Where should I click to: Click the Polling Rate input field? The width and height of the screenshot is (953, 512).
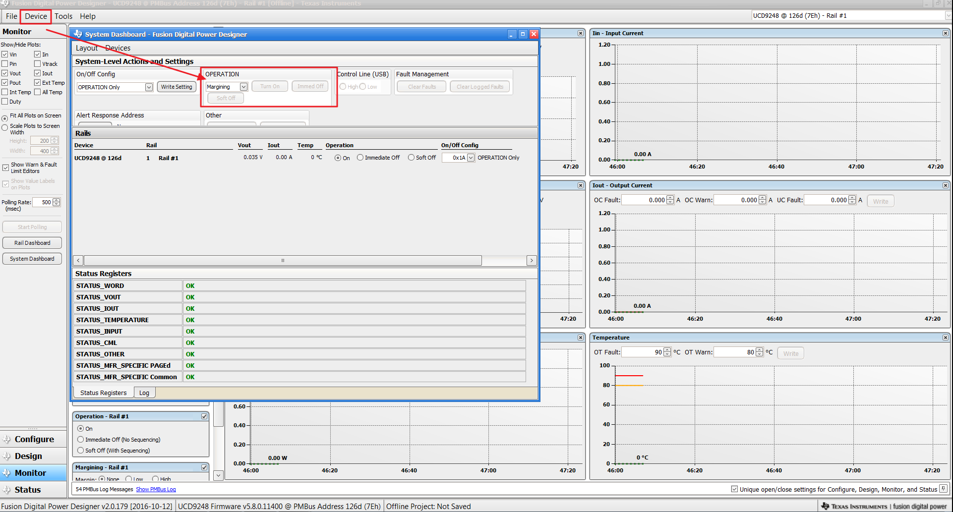[43, 202]
